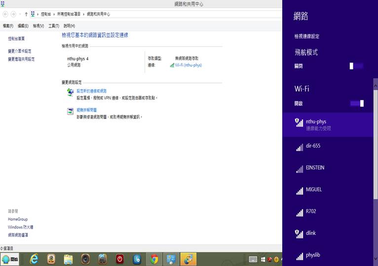Image resolution: width=378 pixels, height=266 pixels.
Task: Open the on-screen keyboard tray icon
Action: 253,259
